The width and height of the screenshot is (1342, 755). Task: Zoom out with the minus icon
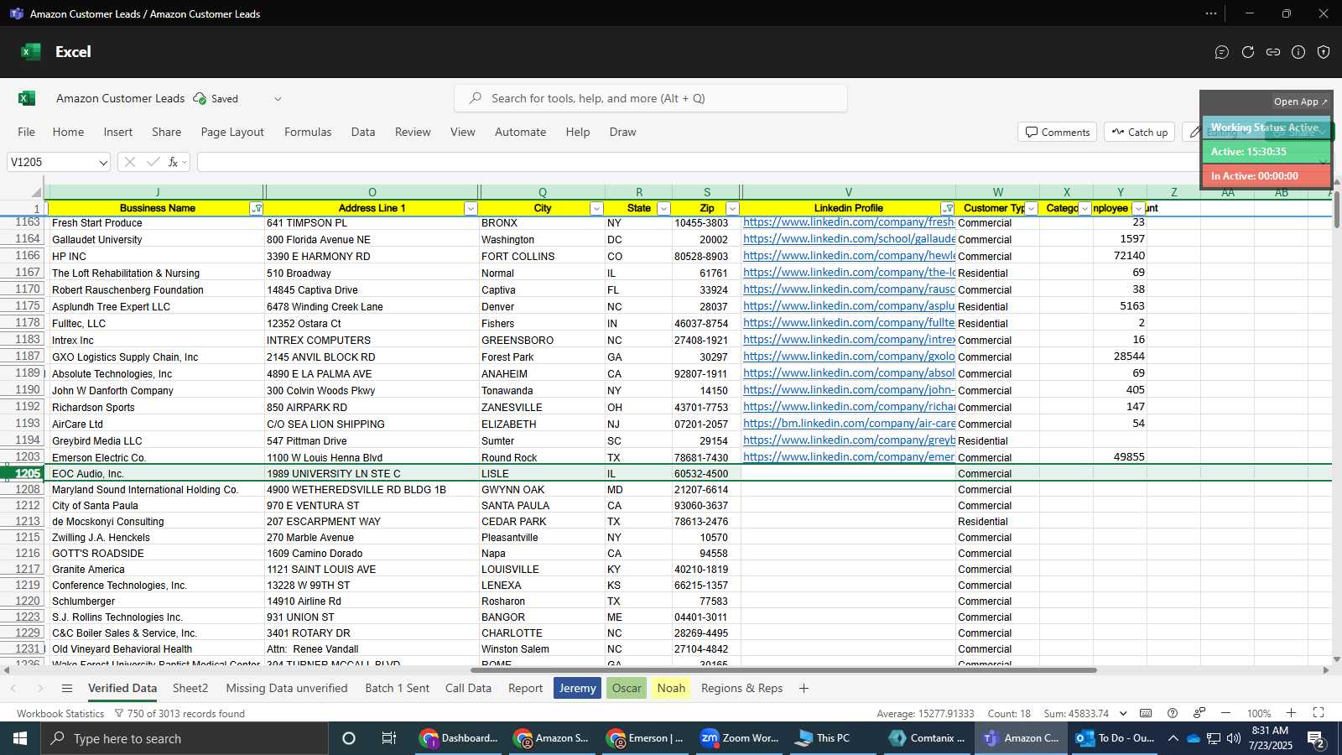click(1226, 713)
